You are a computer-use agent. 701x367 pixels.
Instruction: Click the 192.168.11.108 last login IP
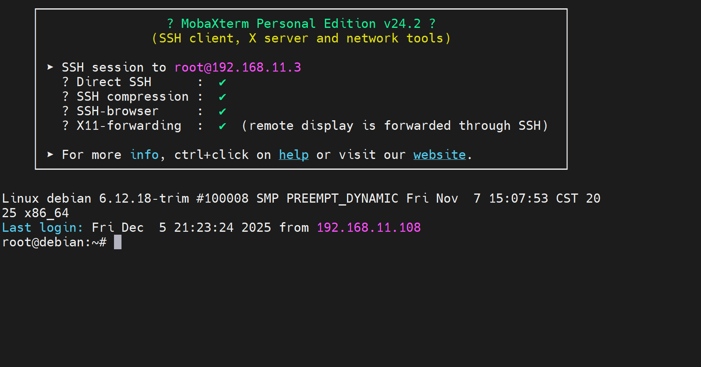tap(369, 228)
